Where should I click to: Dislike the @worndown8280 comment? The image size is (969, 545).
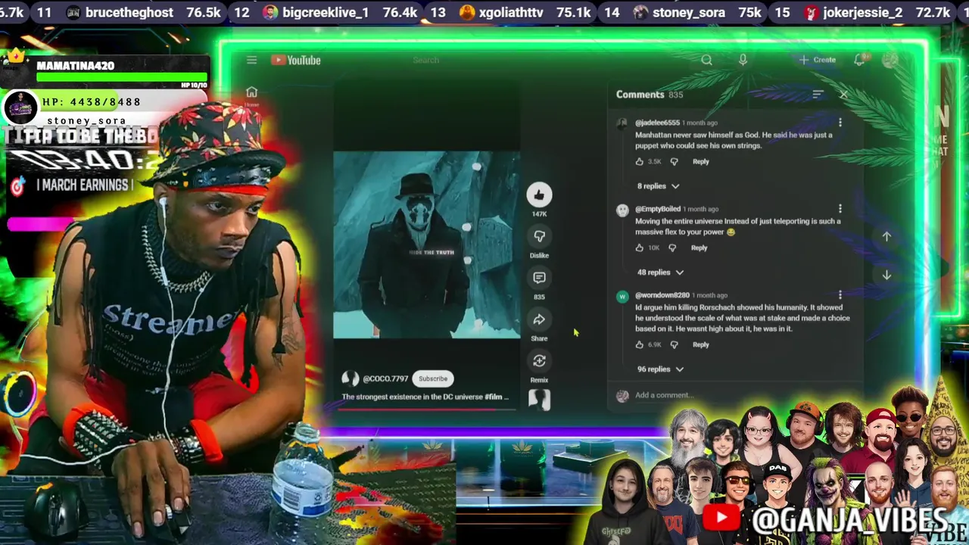point(675,344)
